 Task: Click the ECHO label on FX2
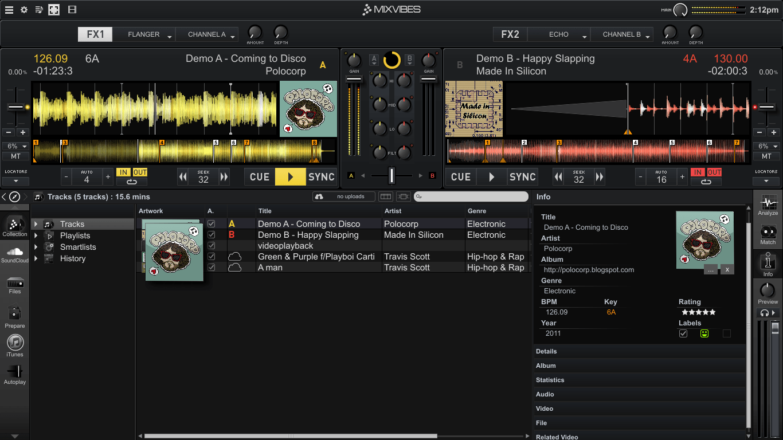tap(557, 34)
